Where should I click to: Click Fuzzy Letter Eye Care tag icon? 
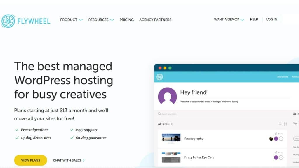276,153
